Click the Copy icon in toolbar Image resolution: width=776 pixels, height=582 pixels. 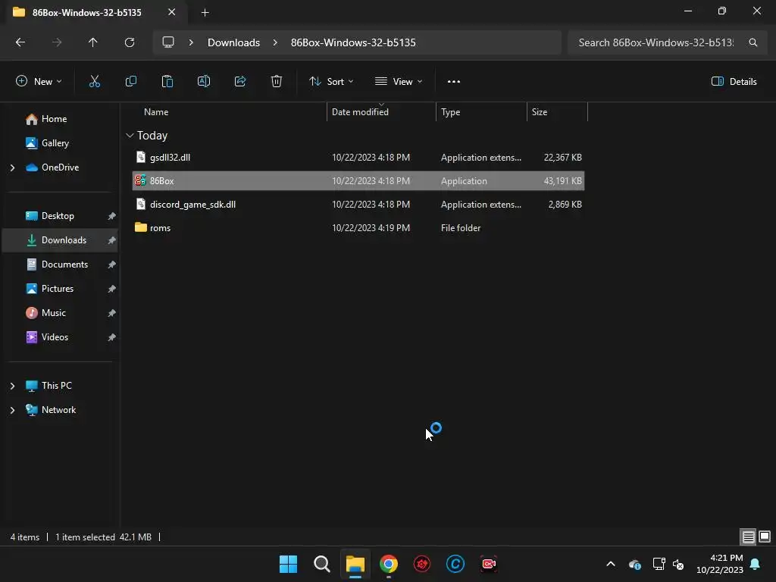130,82
